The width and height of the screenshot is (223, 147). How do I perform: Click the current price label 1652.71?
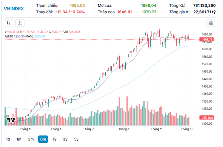click(207, 40)
